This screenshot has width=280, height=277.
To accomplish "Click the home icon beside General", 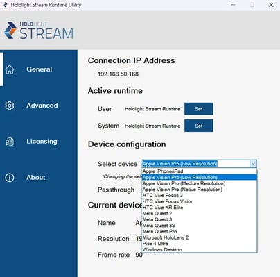I will click(x=10, y=69).
